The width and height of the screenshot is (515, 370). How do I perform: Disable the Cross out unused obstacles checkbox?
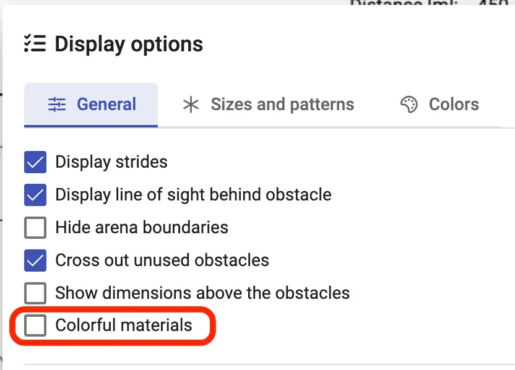point(35,260)
